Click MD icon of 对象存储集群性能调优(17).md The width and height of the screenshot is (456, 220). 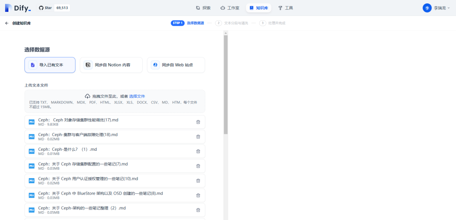[32, 122]
